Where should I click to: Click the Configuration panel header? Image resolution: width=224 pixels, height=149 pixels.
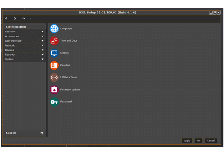pyautogui.click(x=24, y=27)
